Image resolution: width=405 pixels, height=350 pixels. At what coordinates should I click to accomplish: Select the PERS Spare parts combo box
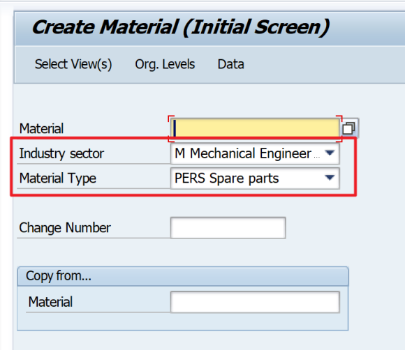coord(255,178)
